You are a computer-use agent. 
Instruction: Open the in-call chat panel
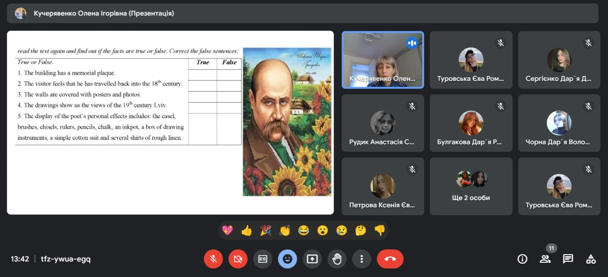[x=568, y=259]
